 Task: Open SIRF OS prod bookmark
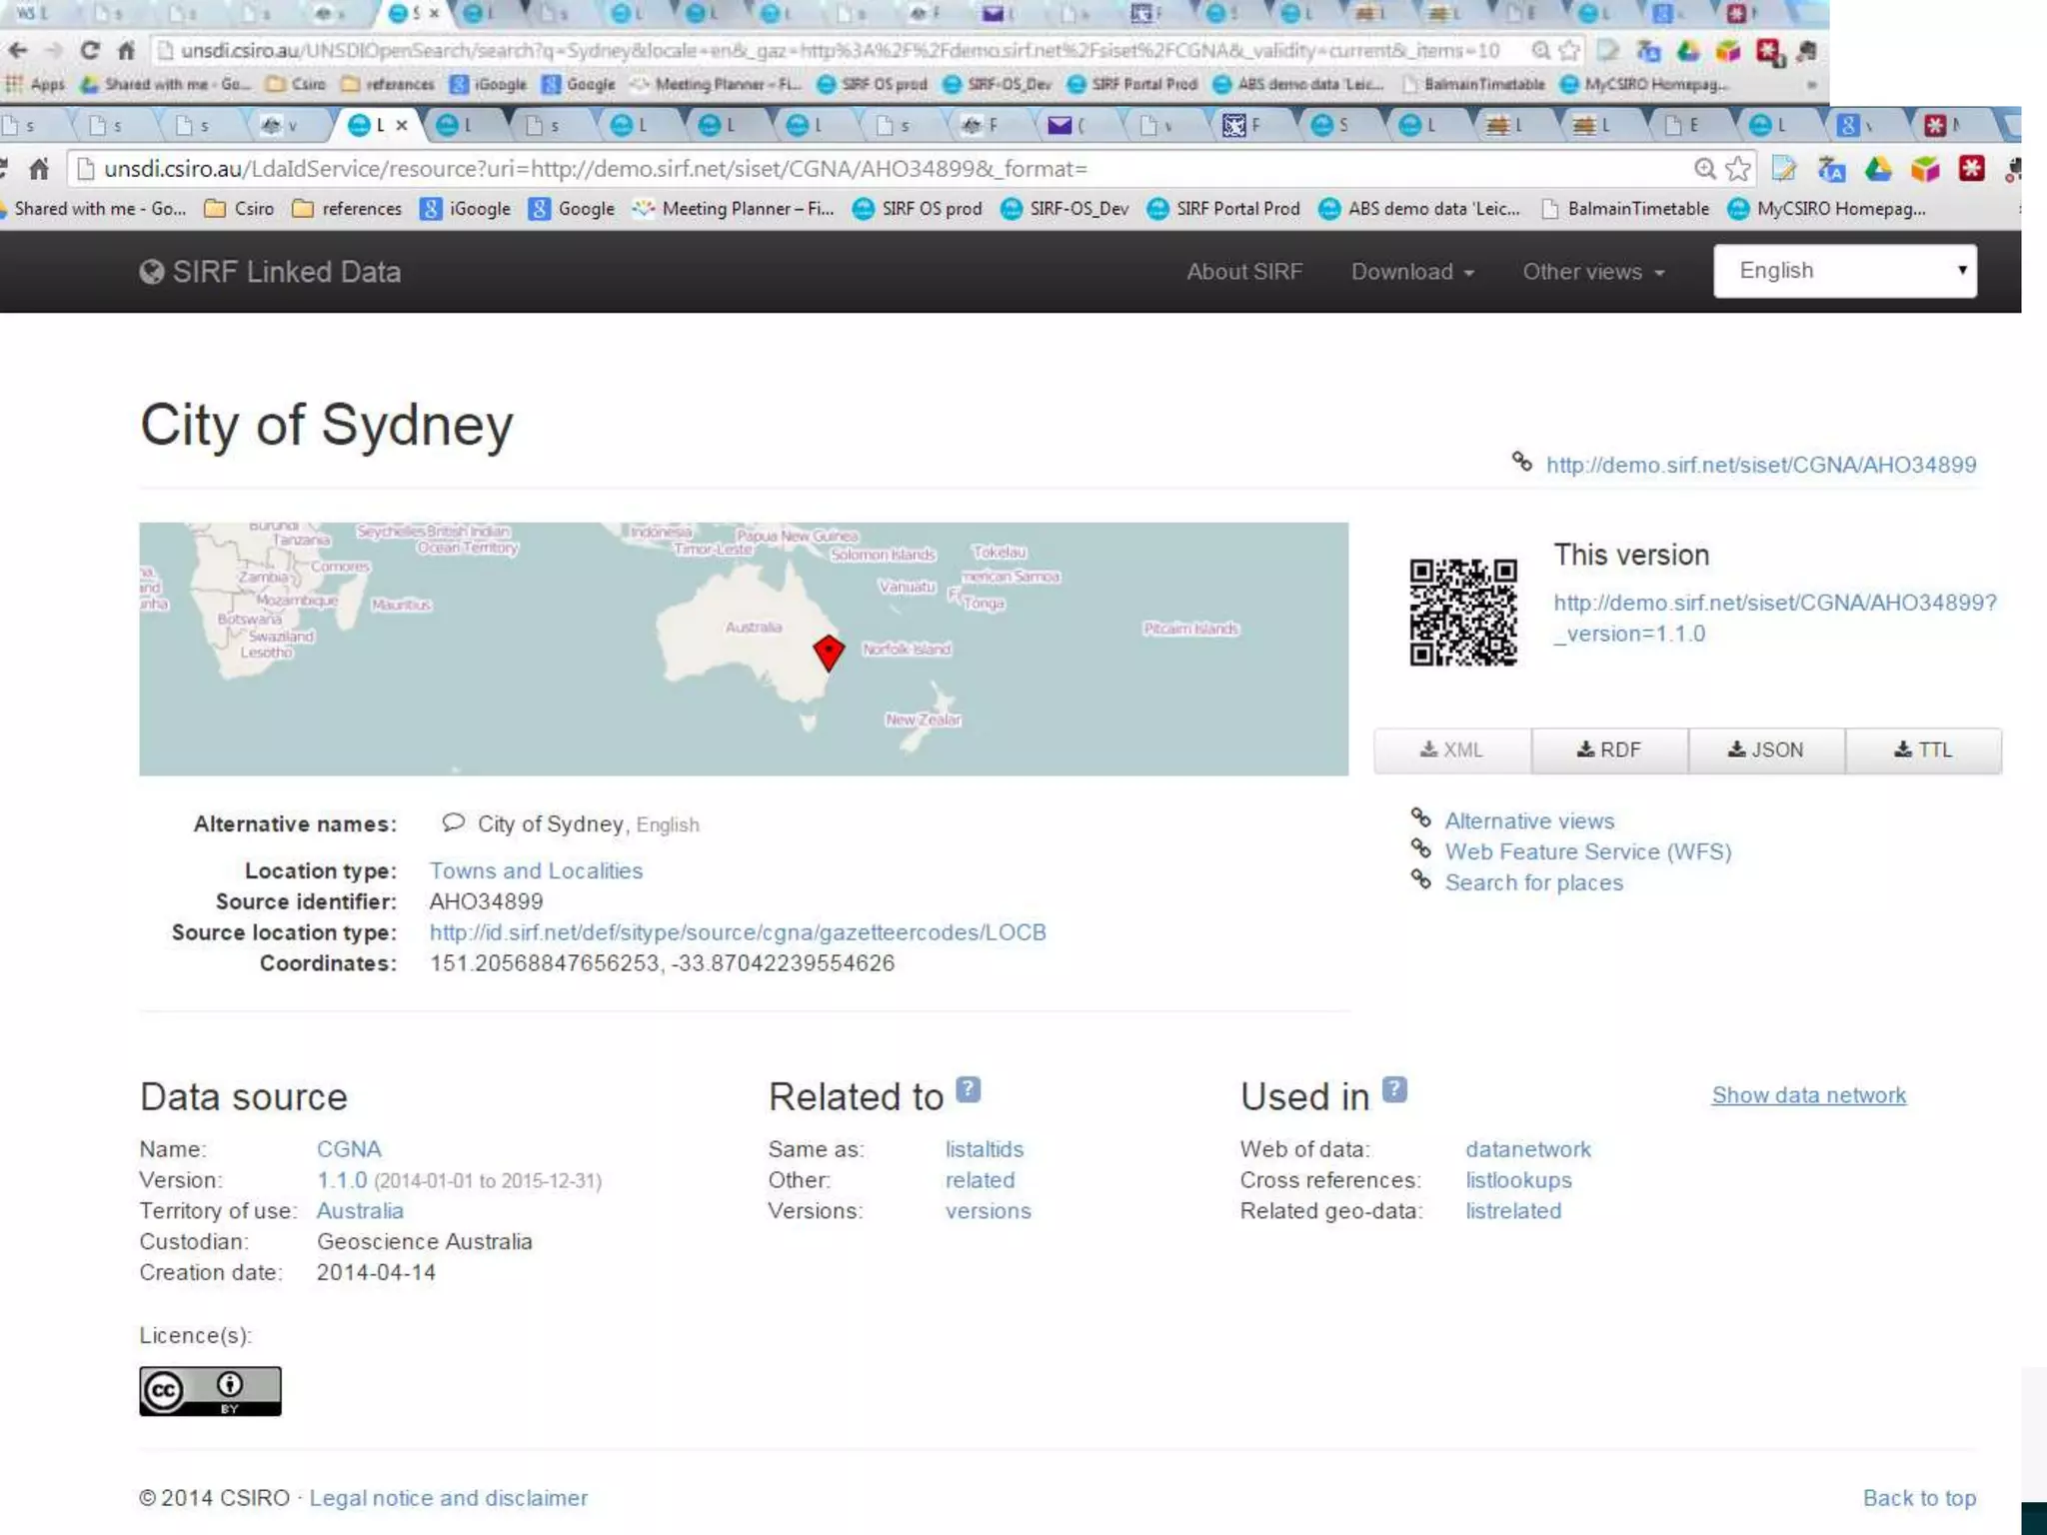(x=918, y=209)
